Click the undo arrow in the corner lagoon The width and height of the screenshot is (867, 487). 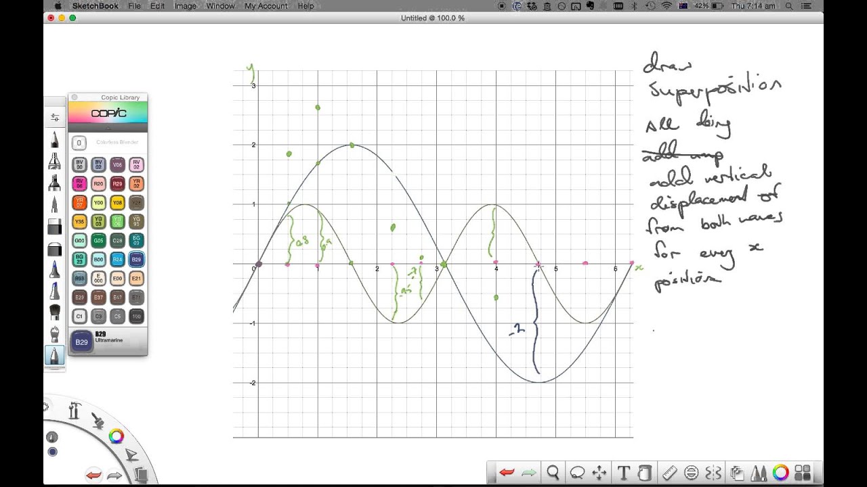click(x=93, y=475)
